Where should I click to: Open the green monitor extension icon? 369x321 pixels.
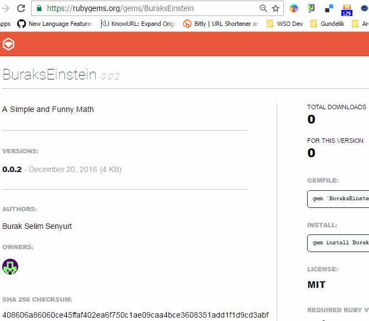click(311, 8)
